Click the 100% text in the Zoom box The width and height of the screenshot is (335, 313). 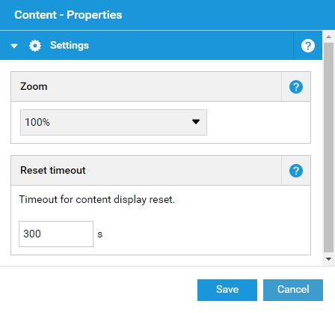(37, 122)
